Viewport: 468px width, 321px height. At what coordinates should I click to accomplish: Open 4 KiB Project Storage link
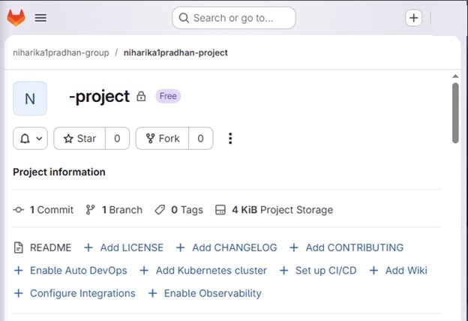(274, 210)
